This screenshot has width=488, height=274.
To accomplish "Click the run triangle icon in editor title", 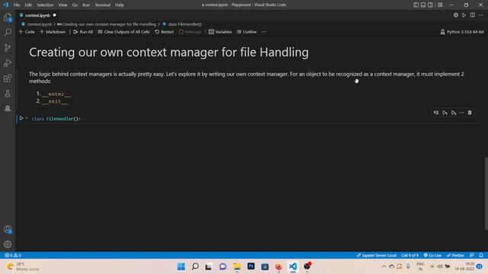I will click(464, 15).
